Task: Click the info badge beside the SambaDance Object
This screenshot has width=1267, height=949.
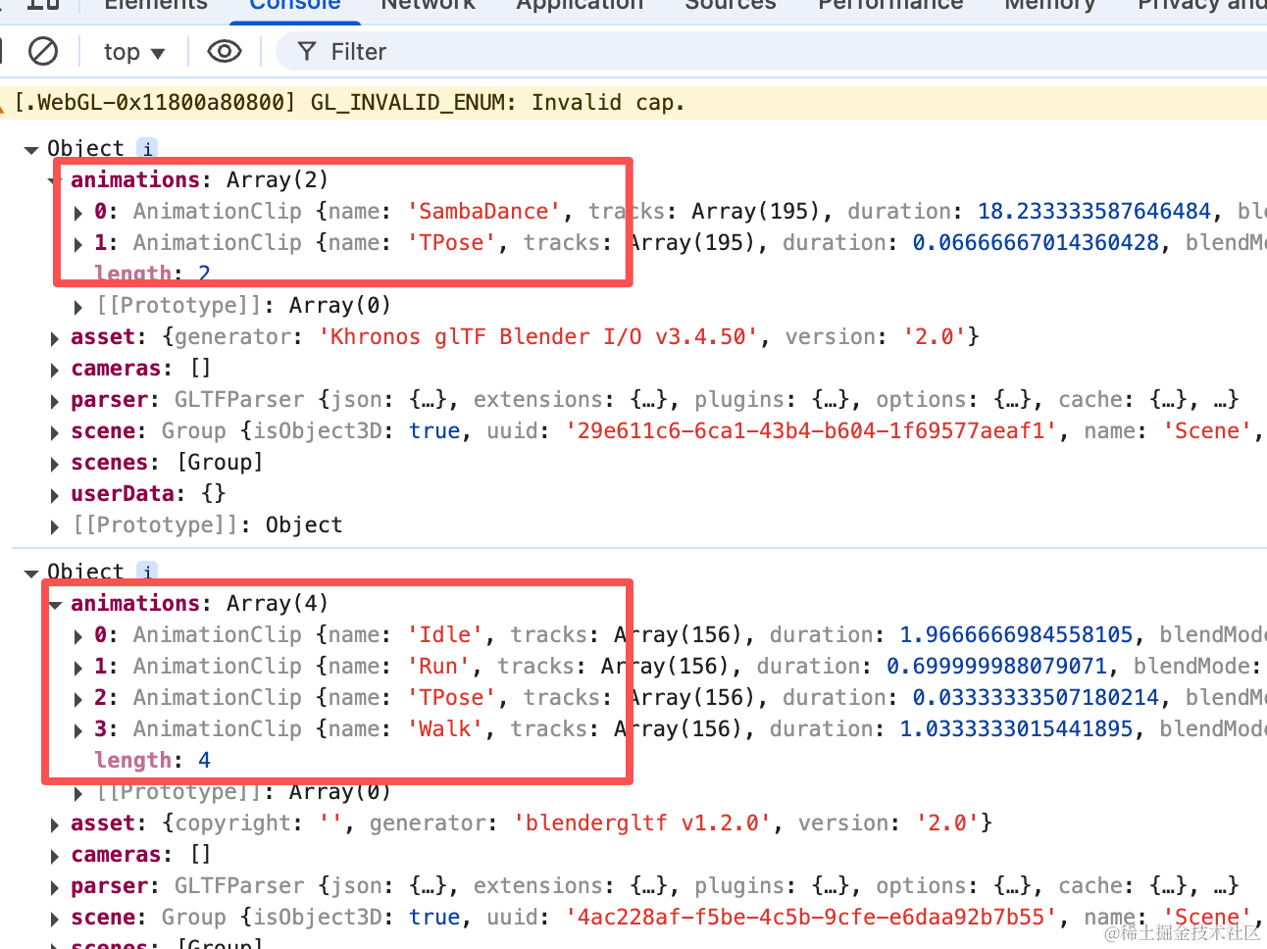Action: [x=147, y=148]
